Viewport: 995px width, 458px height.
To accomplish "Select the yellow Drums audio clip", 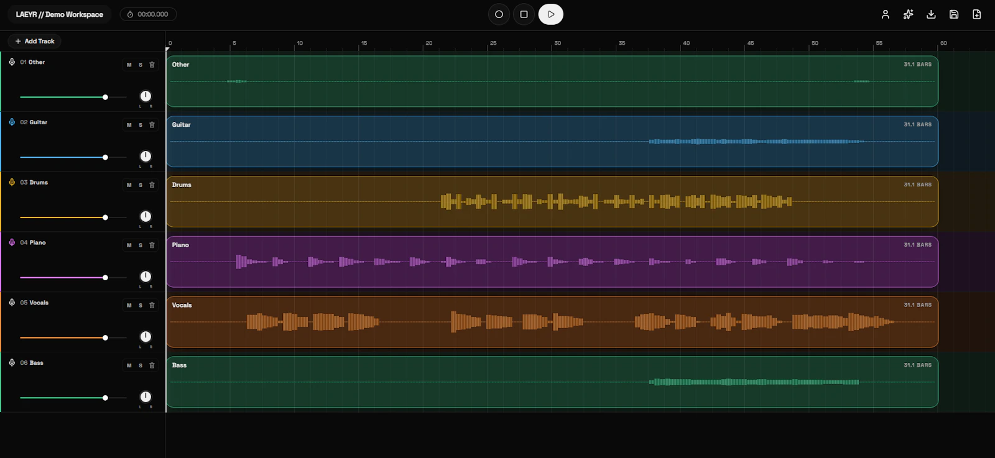I will point(552,202).
